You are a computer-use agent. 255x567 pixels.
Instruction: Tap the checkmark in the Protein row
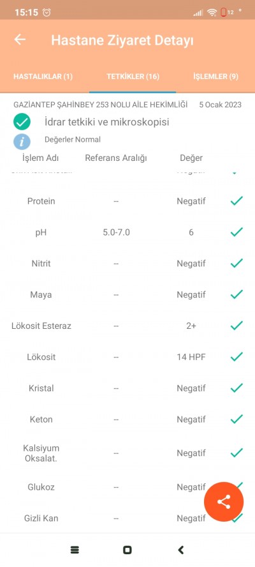pos(237,200)
